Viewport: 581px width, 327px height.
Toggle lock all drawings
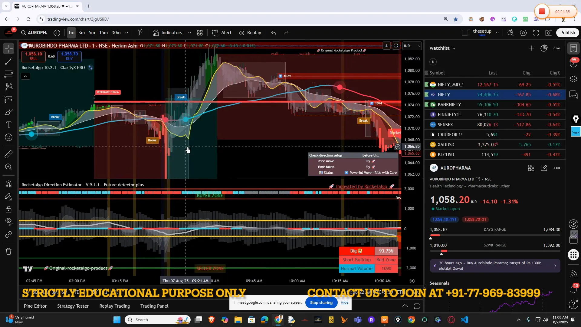tap(9, 209)
